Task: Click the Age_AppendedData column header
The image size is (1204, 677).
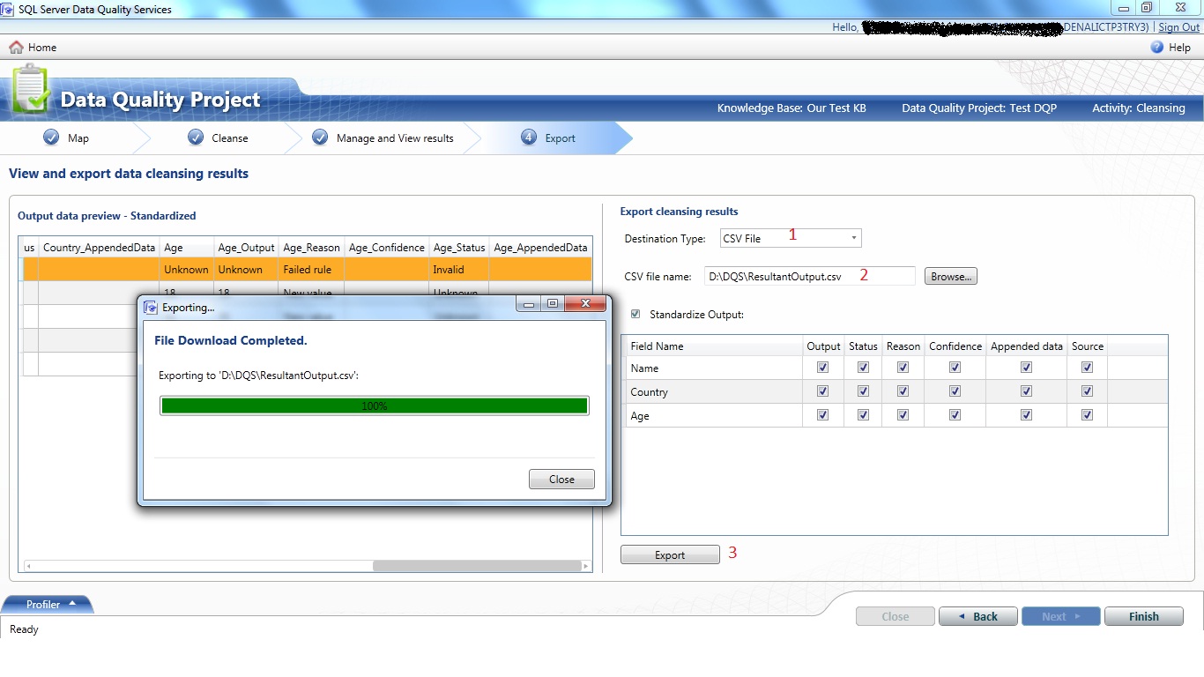Action: tap(540, 247)
